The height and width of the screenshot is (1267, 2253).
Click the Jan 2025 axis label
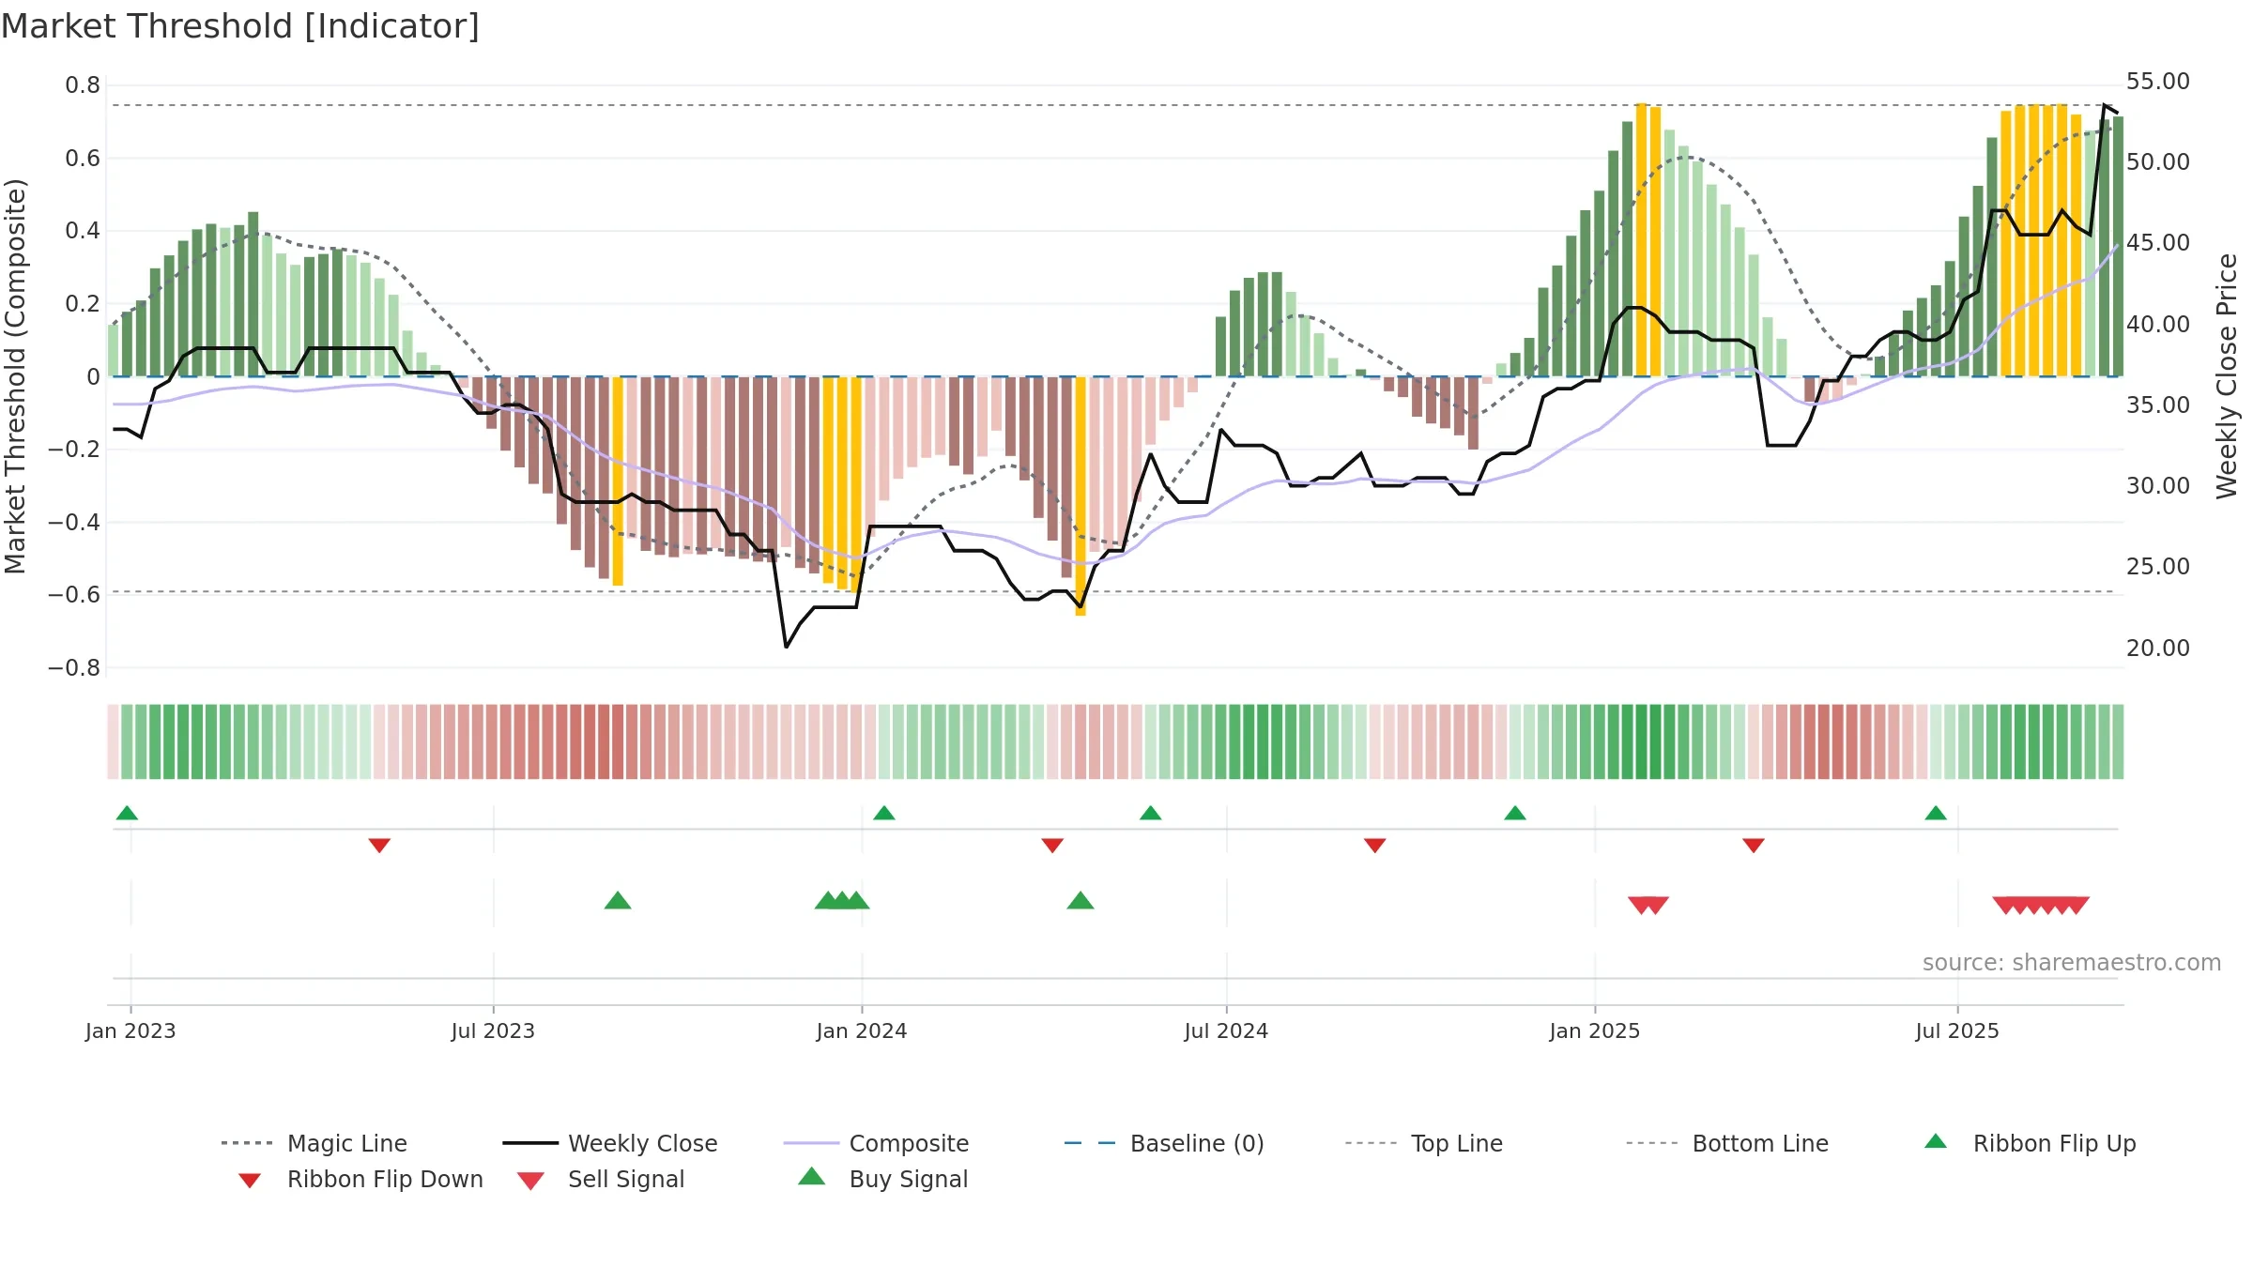click(1595, 1030)
